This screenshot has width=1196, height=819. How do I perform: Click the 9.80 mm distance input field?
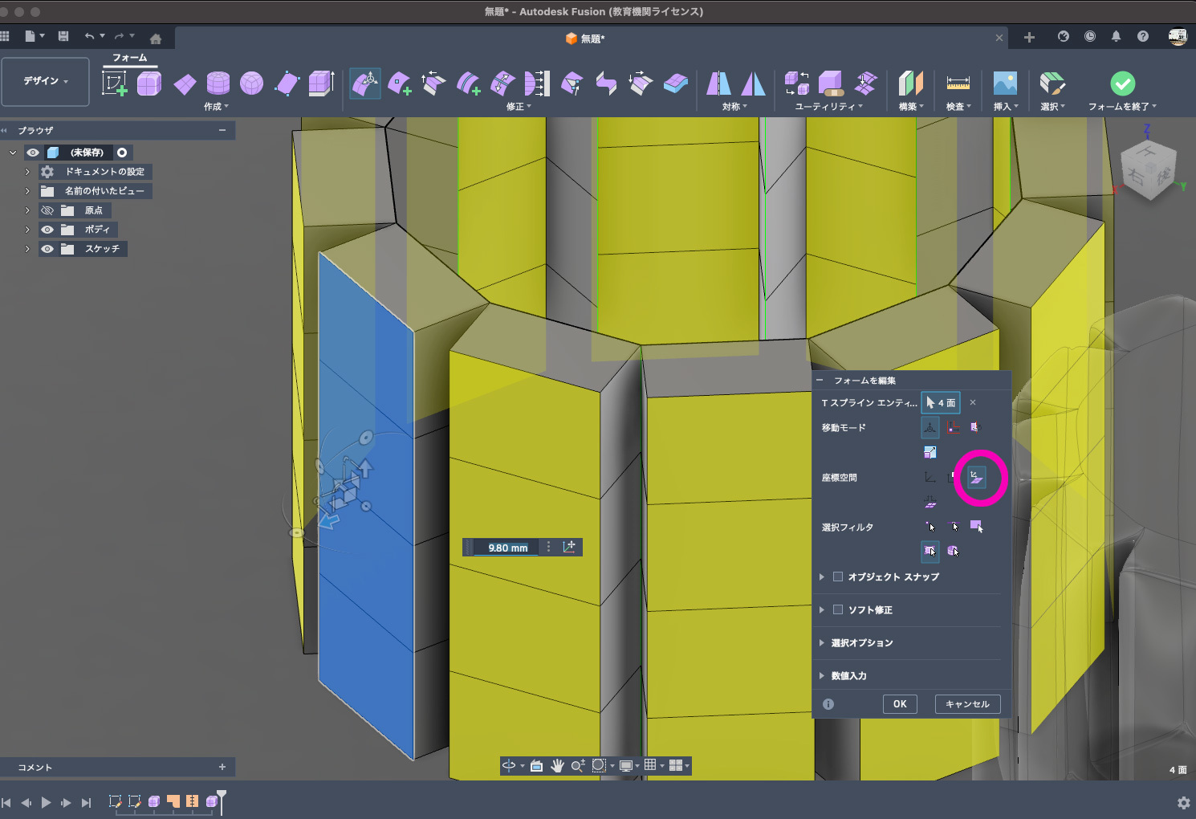[507, 548]
